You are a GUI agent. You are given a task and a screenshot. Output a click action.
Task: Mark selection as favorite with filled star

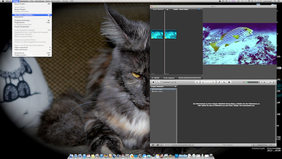click(x=203, y=82)
